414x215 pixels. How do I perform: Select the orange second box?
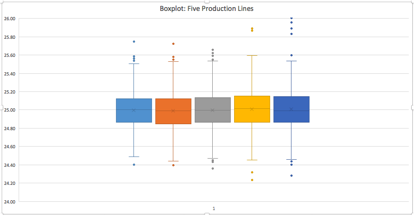point(173,111)
